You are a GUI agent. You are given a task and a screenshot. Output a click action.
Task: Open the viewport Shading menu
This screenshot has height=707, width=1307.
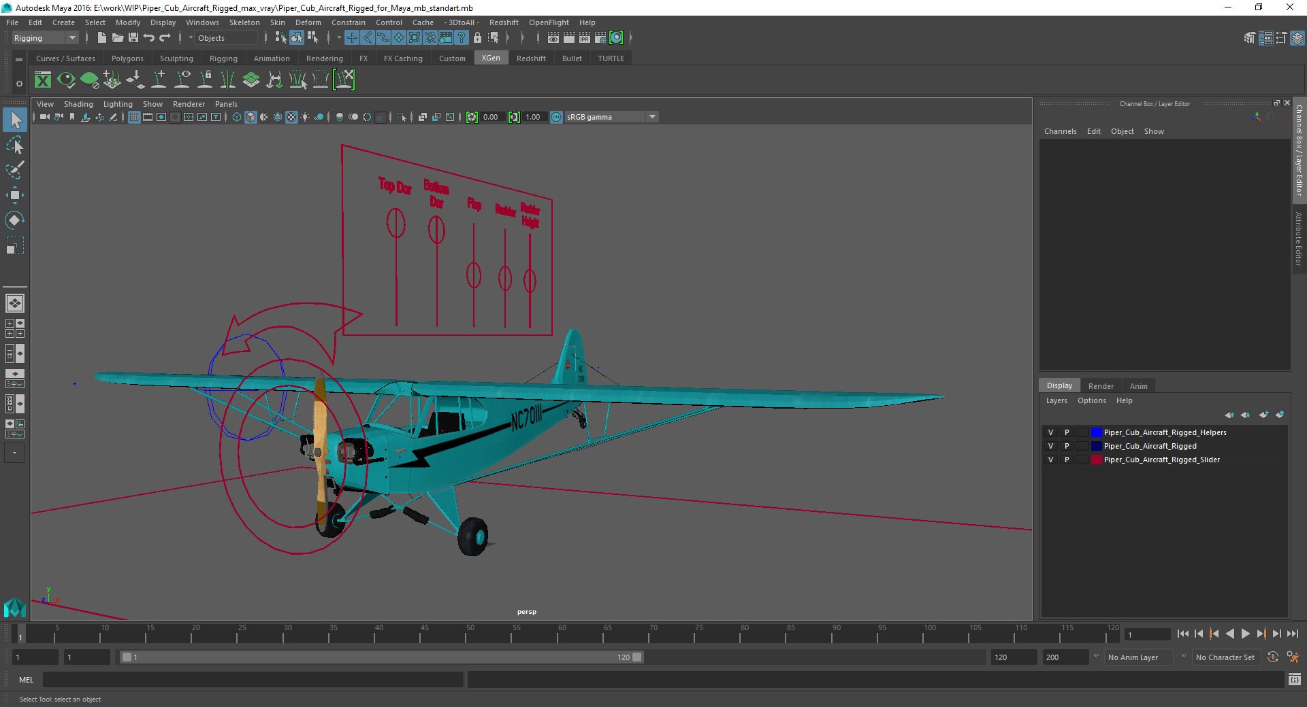pyautogui.click(x=78, y=104)
